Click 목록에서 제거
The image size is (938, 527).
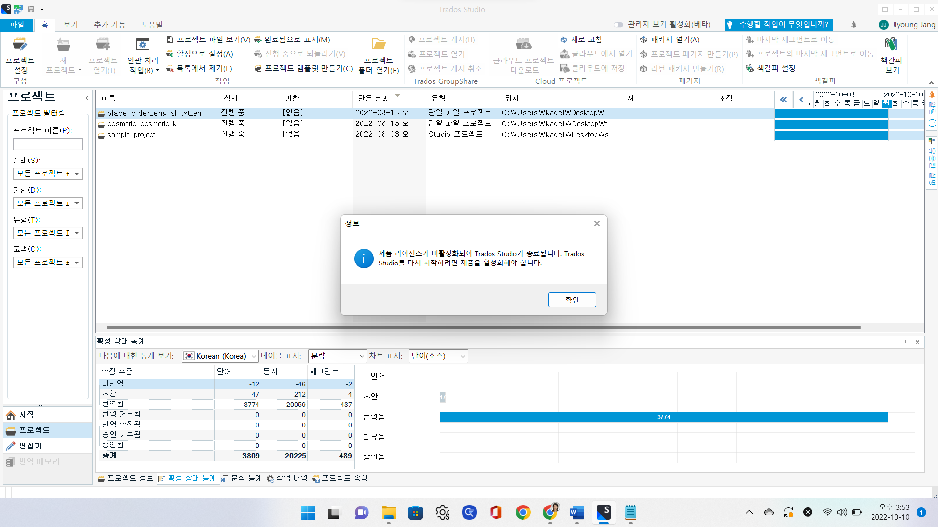199,68
